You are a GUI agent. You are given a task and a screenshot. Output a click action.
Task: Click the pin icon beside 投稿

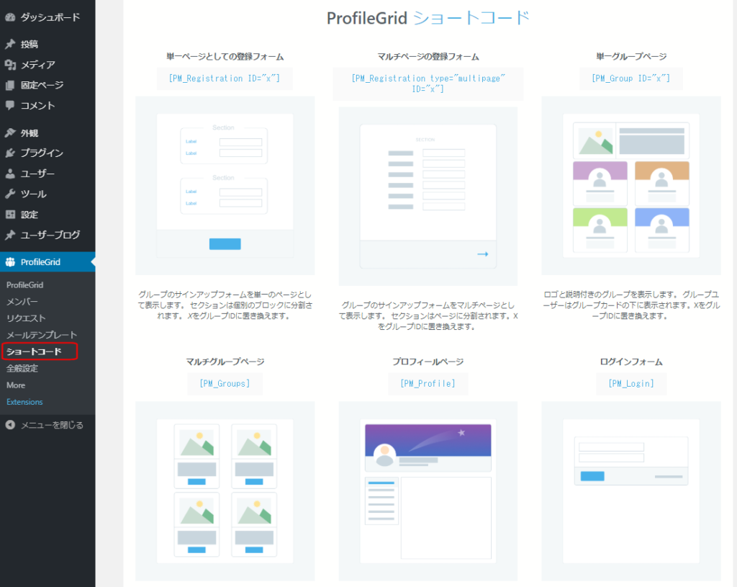tap(10, 44)
